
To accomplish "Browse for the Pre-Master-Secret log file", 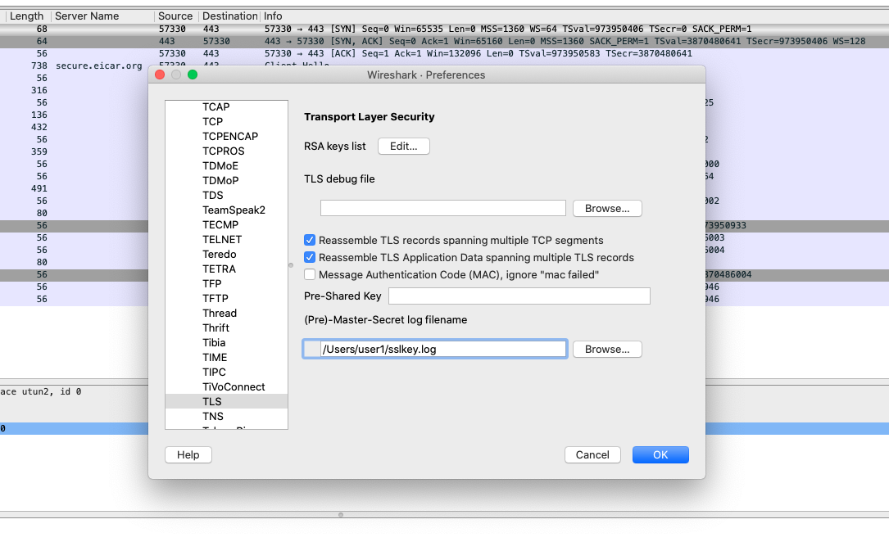I will pos(607,348).
